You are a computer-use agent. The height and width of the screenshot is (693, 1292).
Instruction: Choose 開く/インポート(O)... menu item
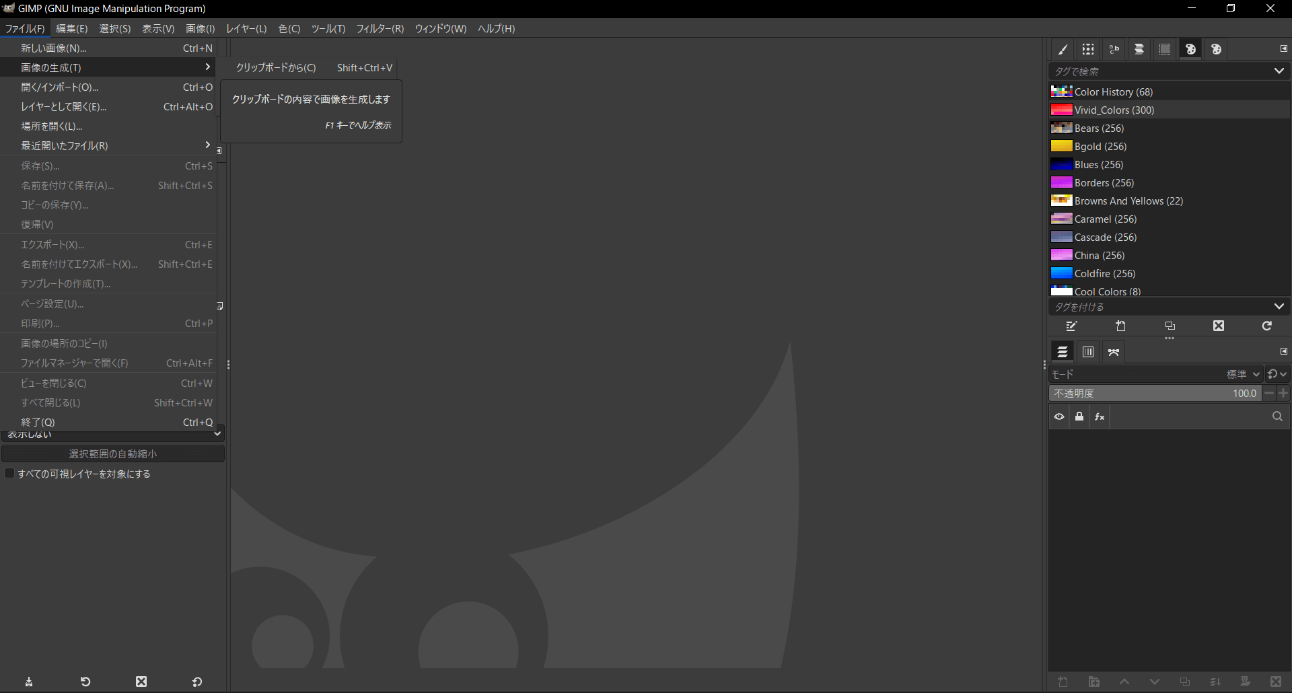click(x=108, y=87)
